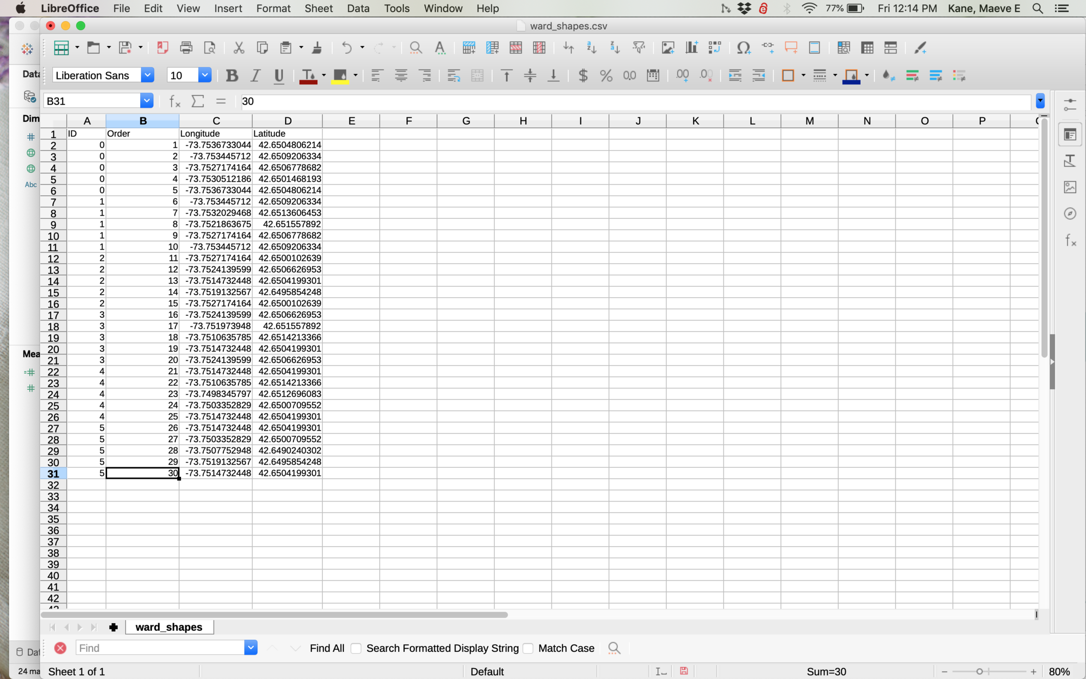The image size is (1086, 679).
Task: Enable the Match Case checkbox
Action: [x=528, y=648]
